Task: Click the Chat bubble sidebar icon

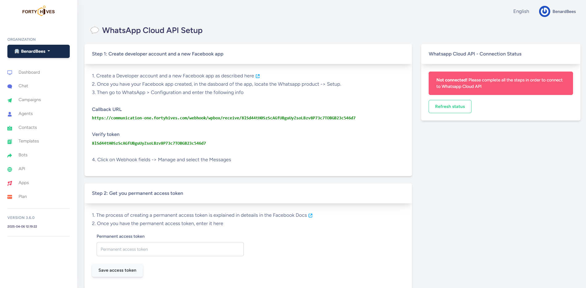Action: 10,86
